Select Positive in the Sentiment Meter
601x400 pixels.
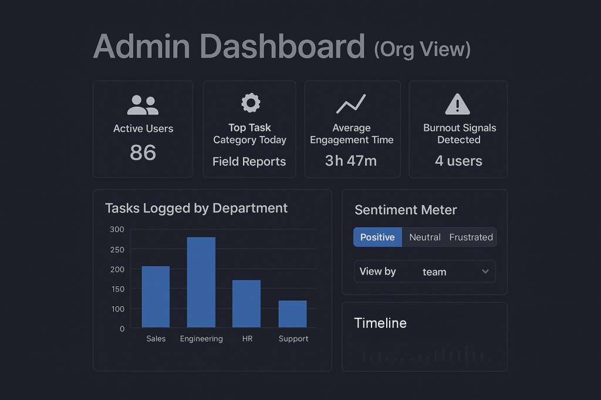pyautogui.click(x=377, y=237)
